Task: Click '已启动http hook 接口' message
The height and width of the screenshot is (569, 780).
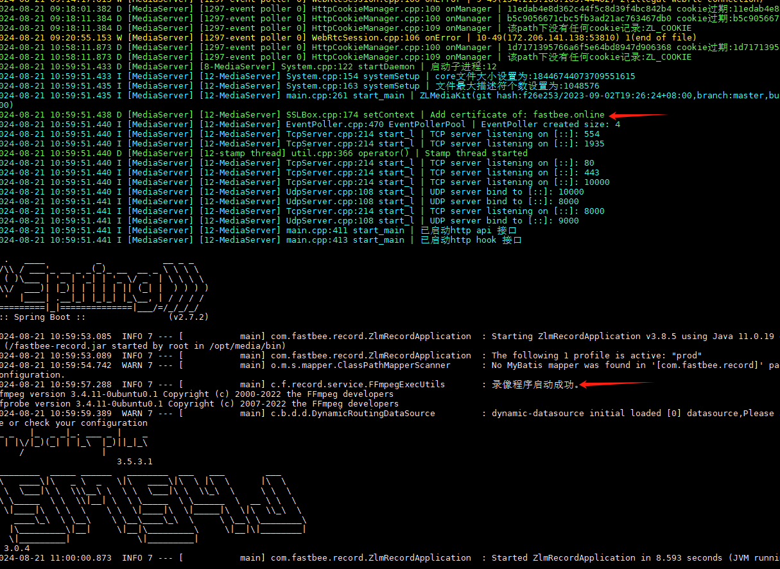Action: point(471,240)
